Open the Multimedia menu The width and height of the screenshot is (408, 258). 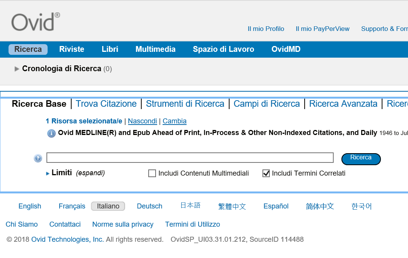(155, 49)
